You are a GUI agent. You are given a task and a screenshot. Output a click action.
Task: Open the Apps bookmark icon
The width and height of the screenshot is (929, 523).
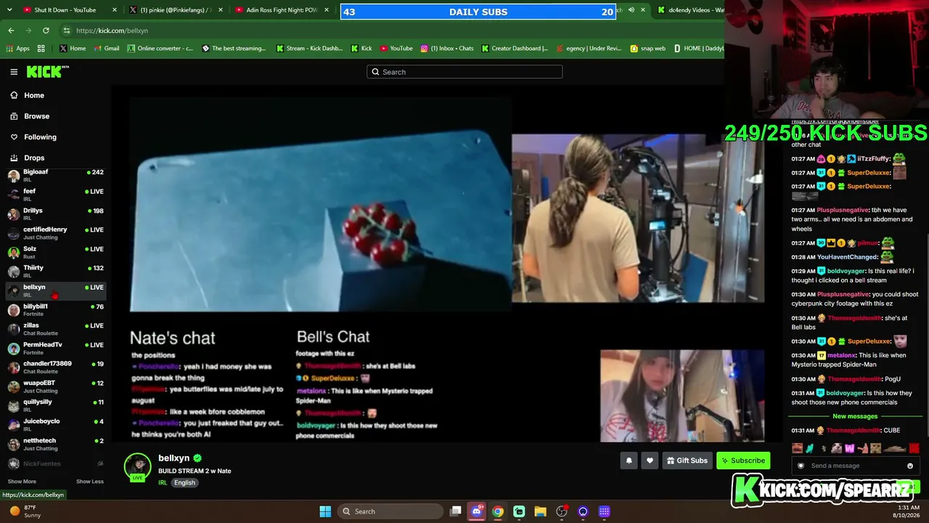click(18, 49)
